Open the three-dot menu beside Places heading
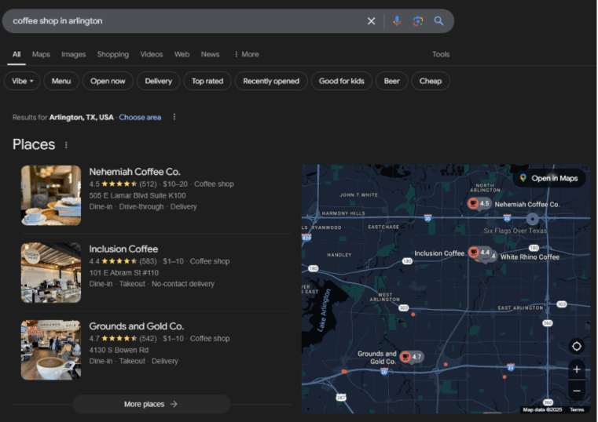This screenshot has width=598, height=422. [x=66, y=145]
